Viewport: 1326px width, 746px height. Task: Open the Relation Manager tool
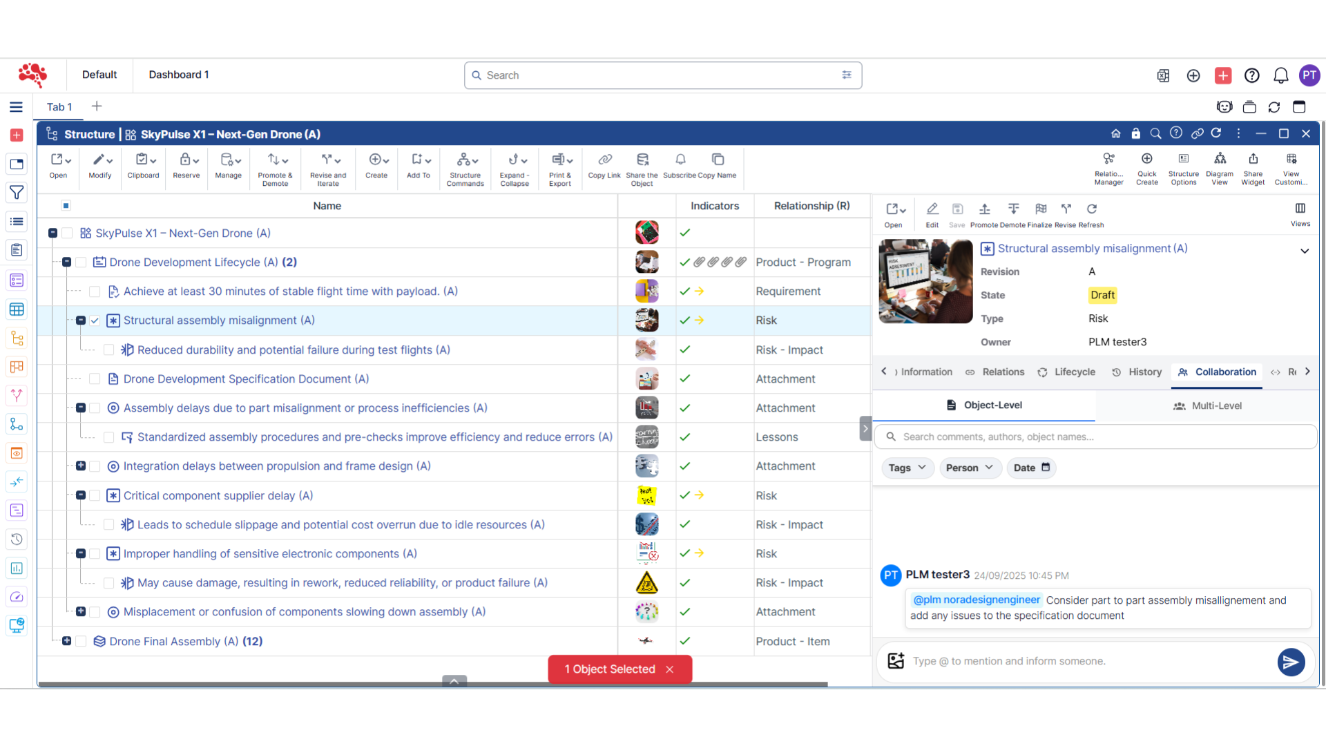click(1109, 168)
